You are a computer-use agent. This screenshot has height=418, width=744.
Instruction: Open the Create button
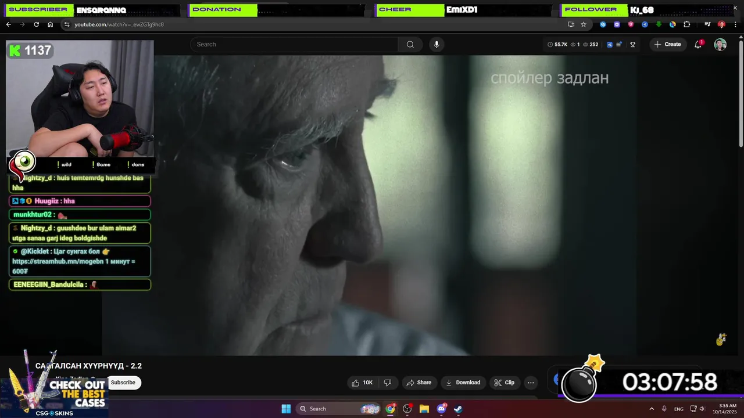[667, 44]
